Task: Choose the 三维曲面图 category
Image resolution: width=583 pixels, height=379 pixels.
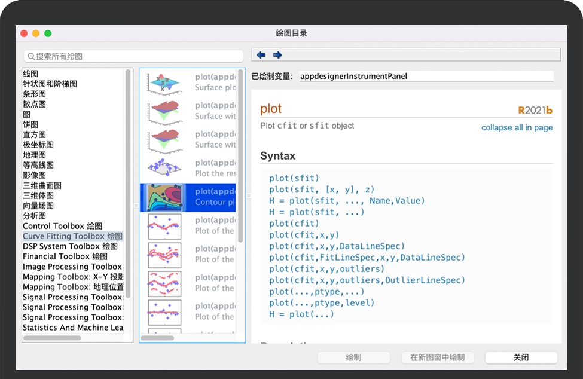Action: click(42, 185)
